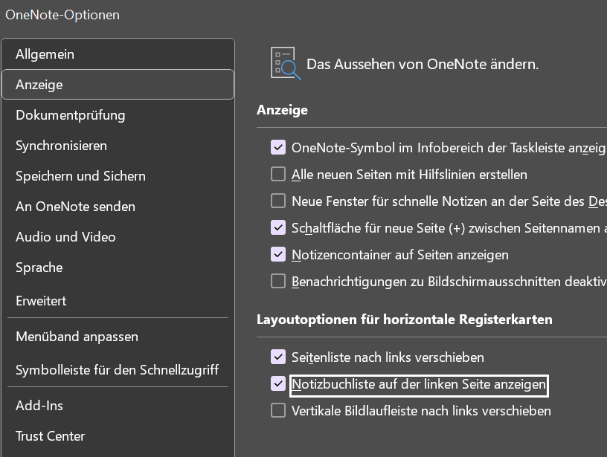Click the bold Anzeige section heading

282,110
